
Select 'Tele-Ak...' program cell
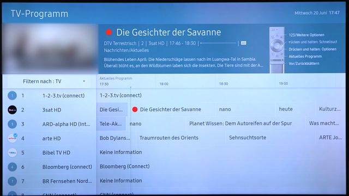111,124
